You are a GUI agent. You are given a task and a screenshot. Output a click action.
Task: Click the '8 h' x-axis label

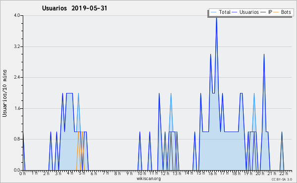click(x=117, y=173)
